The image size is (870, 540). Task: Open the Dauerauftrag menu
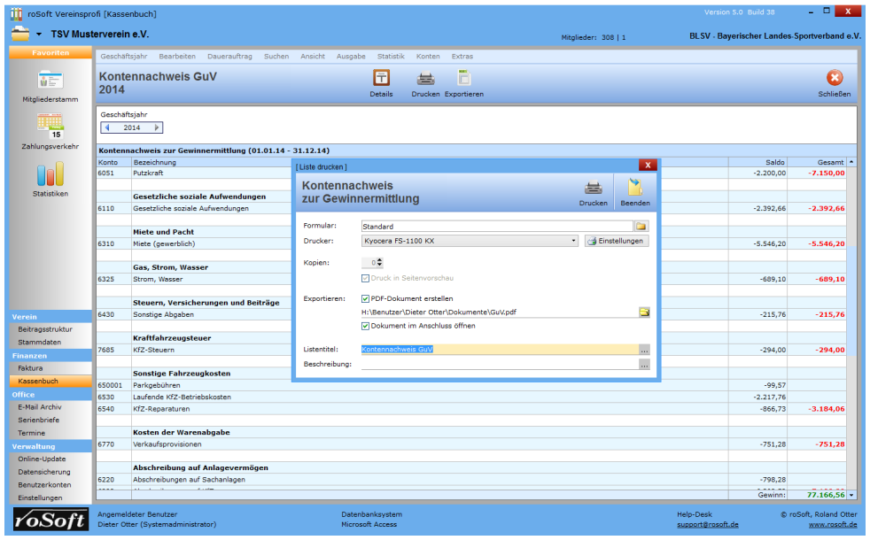230,57
